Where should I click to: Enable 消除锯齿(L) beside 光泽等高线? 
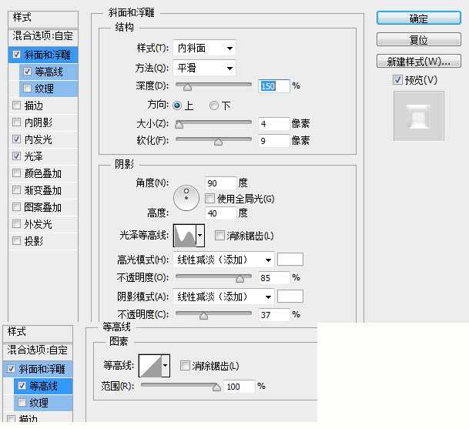point(219,236)
